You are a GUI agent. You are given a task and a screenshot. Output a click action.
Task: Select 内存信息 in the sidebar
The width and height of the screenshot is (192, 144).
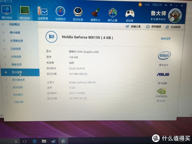coord(16,57)
